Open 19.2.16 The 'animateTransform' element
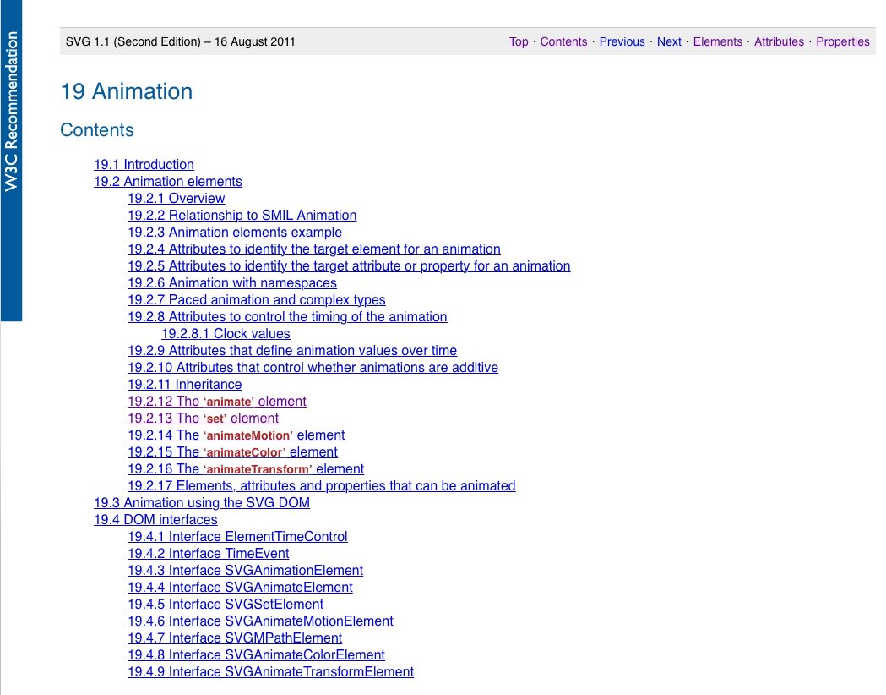886x695 pixels. [246, 469]
